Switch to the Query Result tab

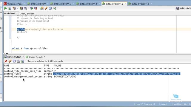pos(36,57)
